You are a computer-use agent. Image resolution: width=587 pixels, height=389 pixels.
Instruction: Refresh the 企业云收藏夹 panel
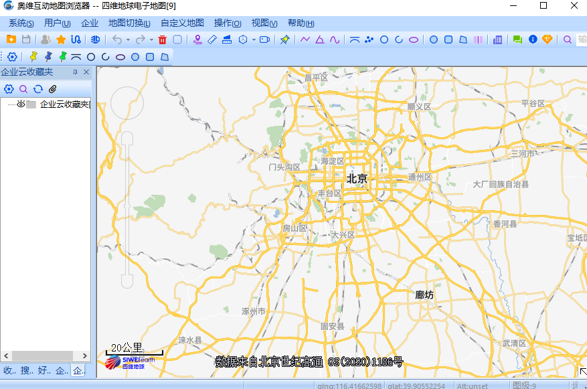(x=38, y=89)
